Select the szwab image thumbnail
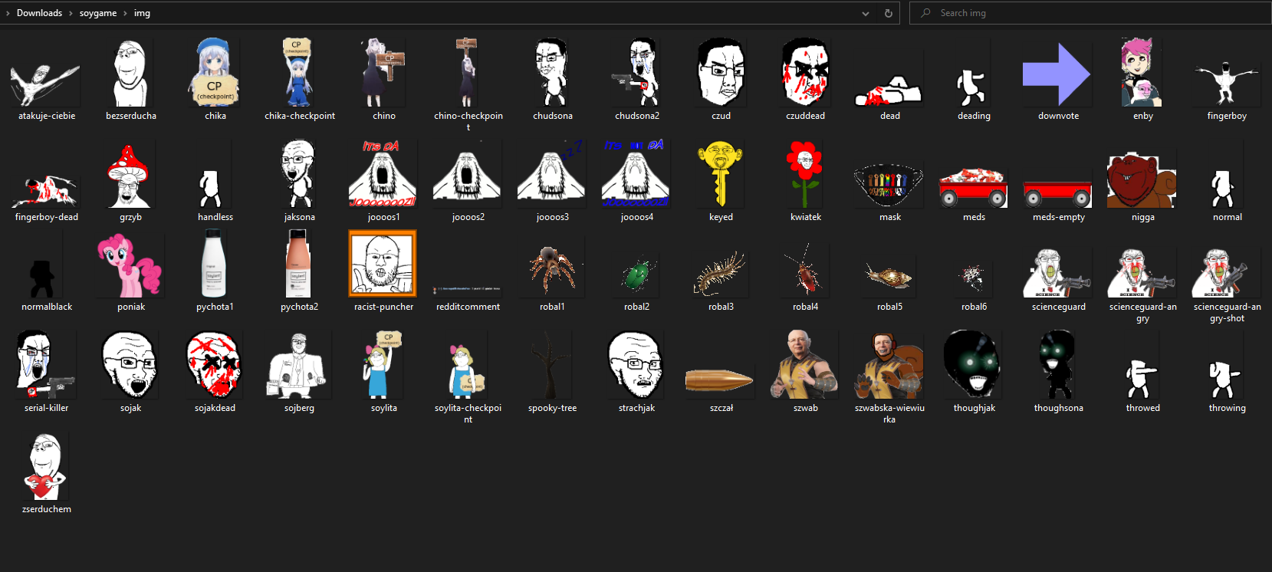Image resolution: width=1272 pixels, height=572 pixels. point(804,365)
